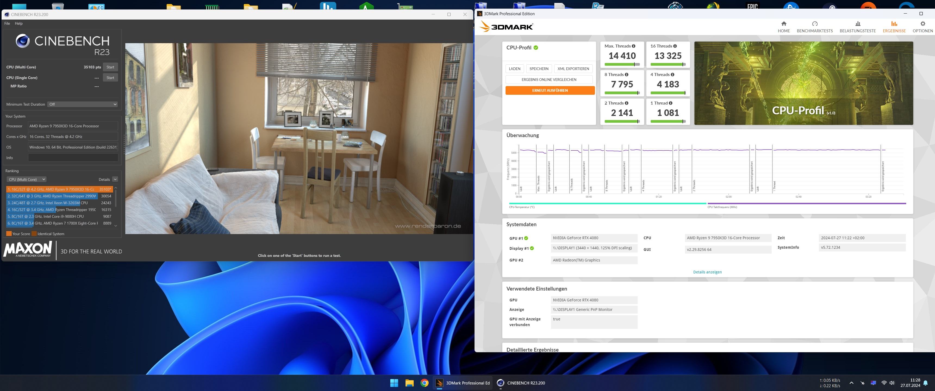Toggle CPU-Temperatur legend in chart
Viewport: 935px width, 391px height.
point(607,205)
